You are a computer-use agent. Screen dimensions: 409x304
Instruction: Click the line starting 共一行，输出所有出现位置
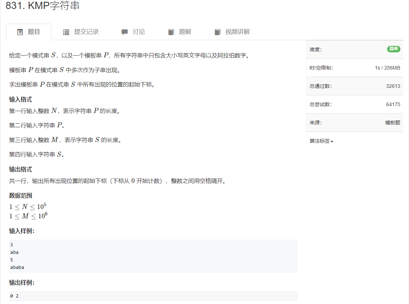point(117,181)
